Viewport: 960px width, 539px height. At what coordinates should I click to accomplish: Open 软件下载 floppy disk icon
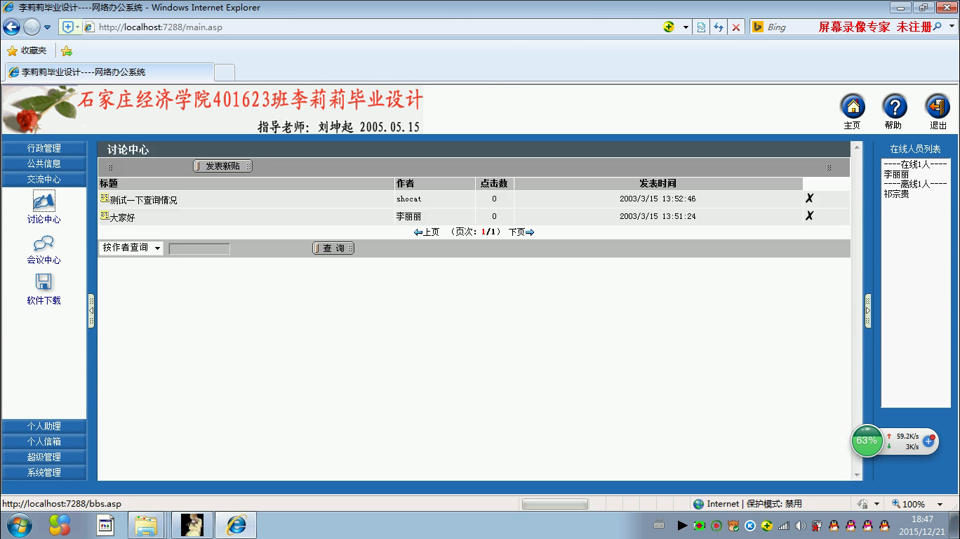click(x=44, y=282)
